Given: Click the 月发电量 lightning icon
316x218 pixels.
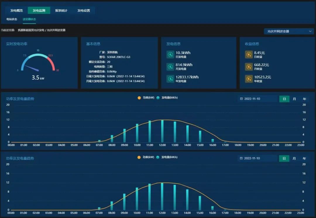Looking at the screenshot, I should click(x=170, y=67).
